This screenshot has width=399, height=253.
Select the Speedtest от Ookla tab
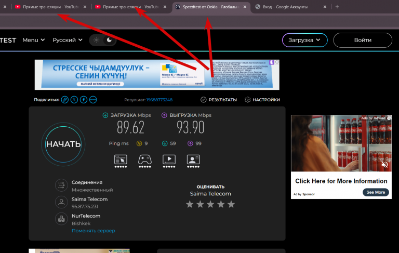pos(211,7)
